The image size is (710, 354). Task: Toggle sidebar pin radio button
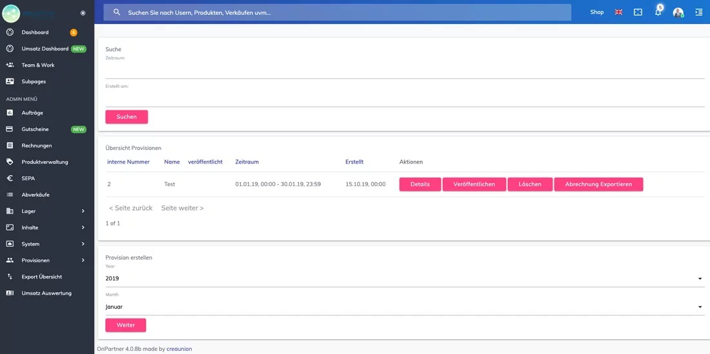tap(83, 13)
